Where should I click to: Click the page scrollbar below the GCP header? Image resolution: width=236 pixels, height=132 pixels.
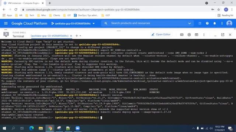click(235, 29)
